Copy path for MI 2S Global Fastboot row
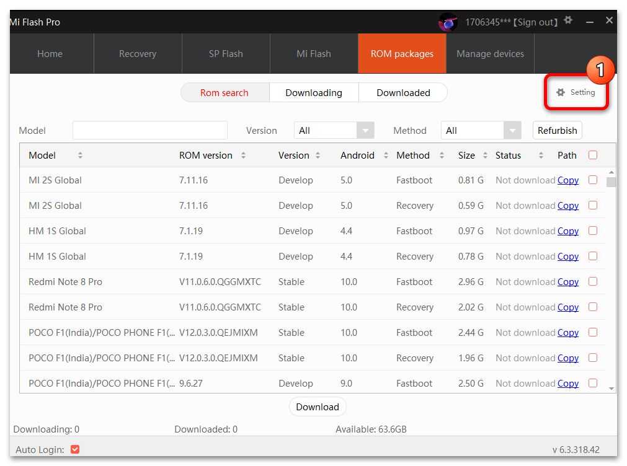The width and height of the screenshot is (627, 466). 568,180
